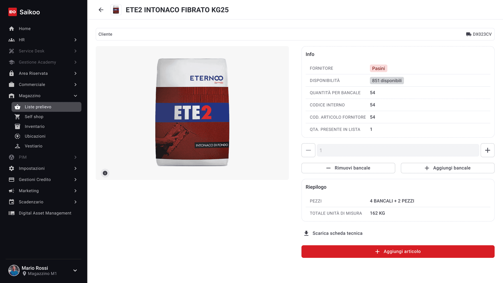Click the back arrow near the product title
The height and width of the screenshot is (283, 503).
tap(101, 10)
